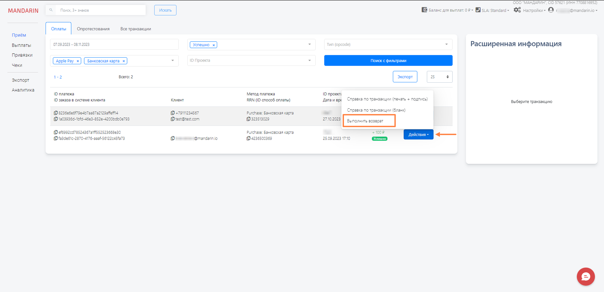Click the user account avatar icon
Screen dimensions: 604x292
click(x=551, y=10)
